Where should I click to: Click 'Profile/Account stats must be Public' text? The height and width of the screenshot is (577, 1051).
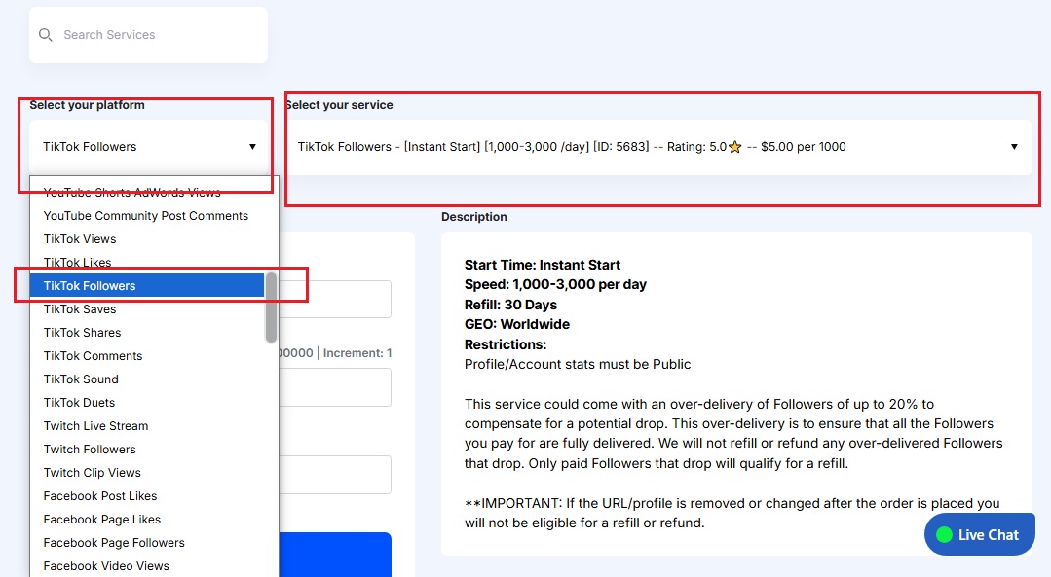pyautogui.click(x=578, y=364)
